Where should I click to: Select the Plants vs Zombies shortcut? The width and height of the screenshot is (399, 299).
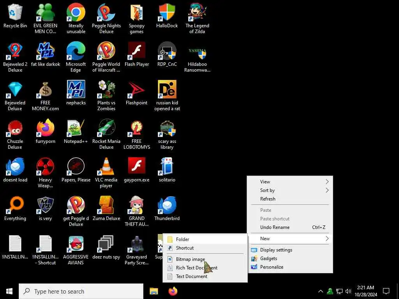pos(106,96)
